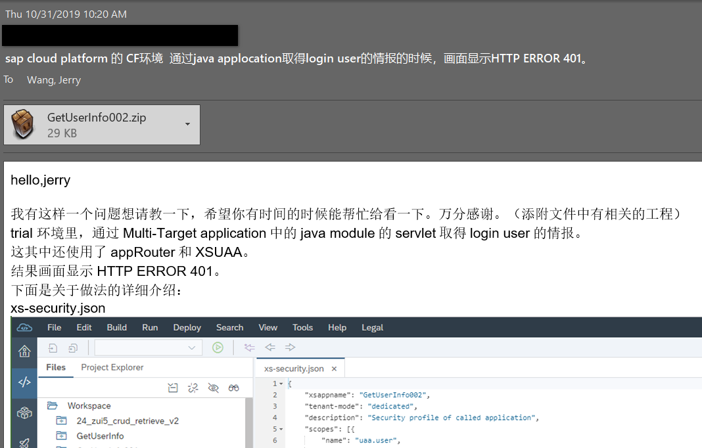
Task: Click the xs-security.json heading in email body
Action: pyautogui.click(x=58, y=308)
